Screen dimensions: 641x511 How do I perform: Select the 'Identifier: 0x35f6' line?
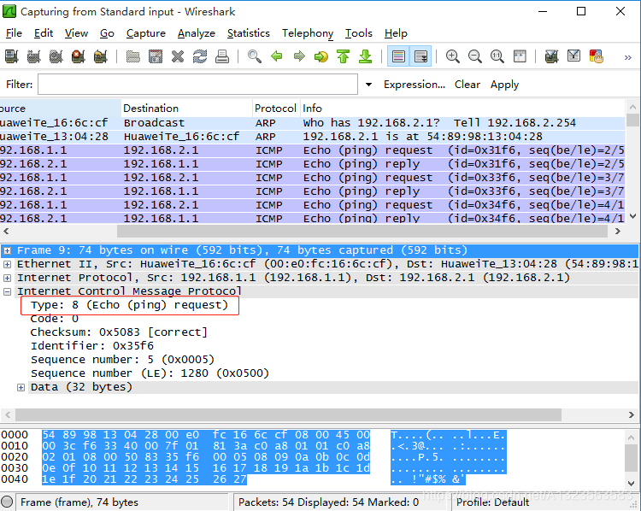point(92,346)
